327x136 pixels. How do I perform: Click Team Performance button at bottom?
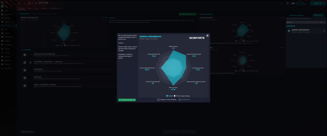click(x=171, y=132)
